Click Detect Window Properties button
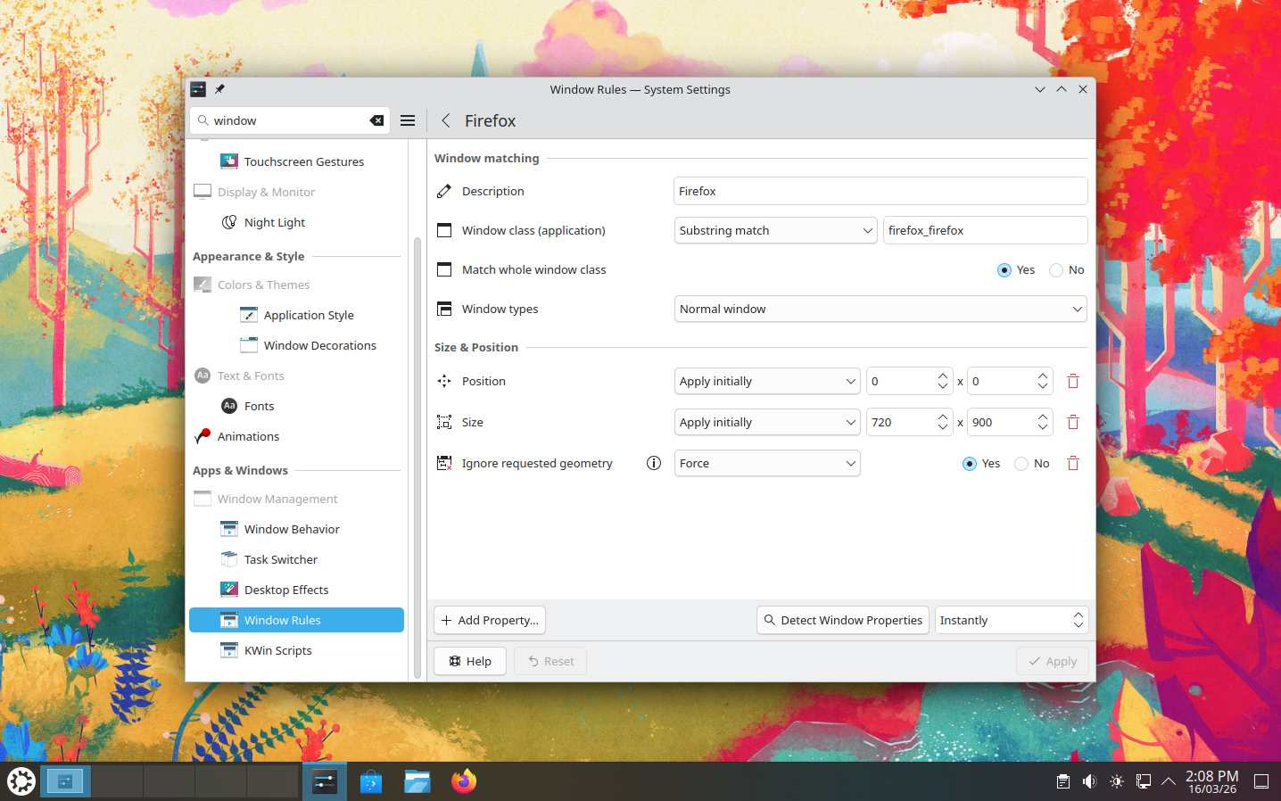Image resolution: width=1281 pixels, height=801 pixels. pyautogui.click(x=843, y=620)
